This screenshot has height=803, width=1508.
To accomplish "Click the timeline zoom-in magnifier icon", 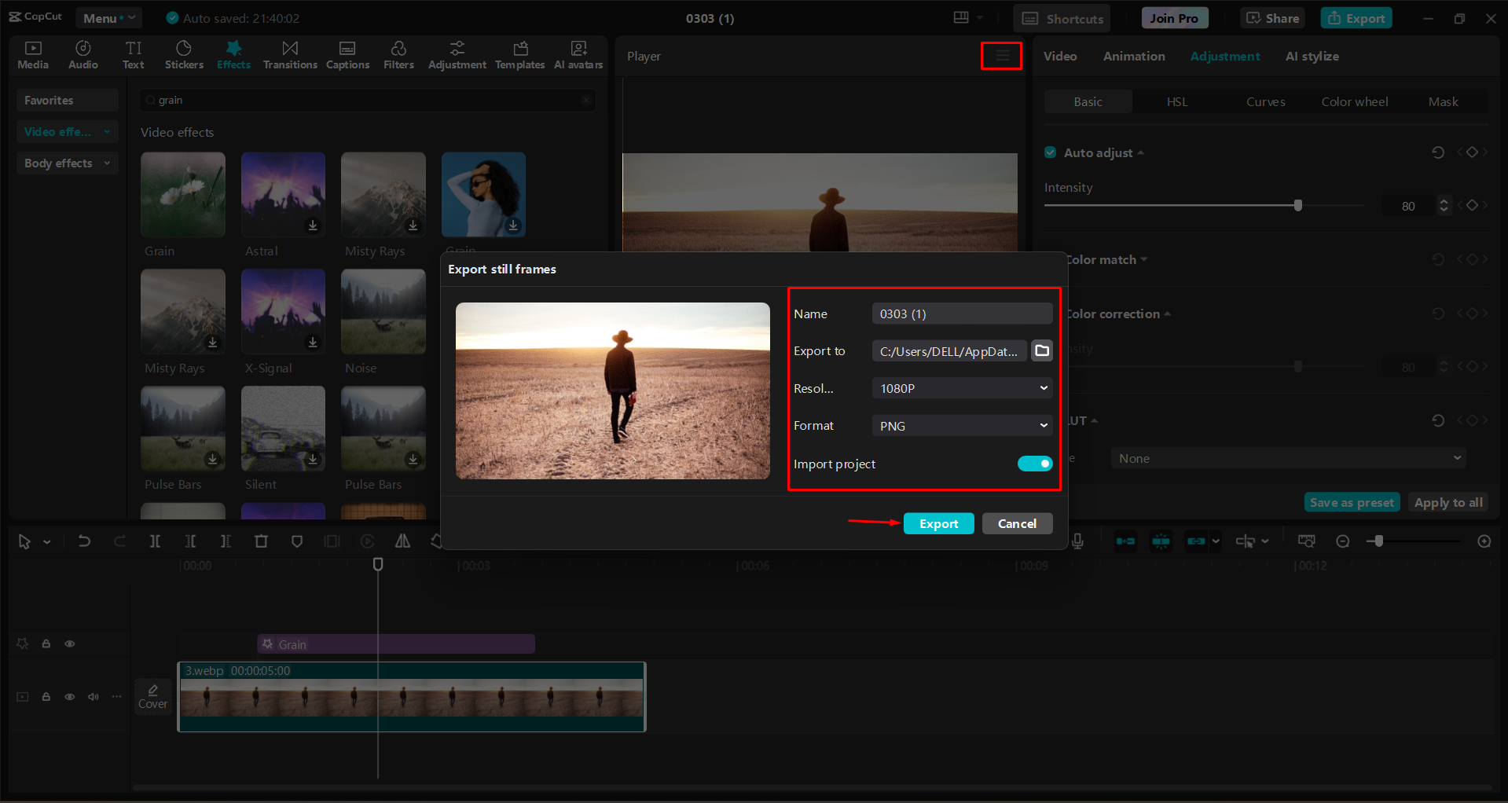I will pyautogui.click(x=1484, y=541).
